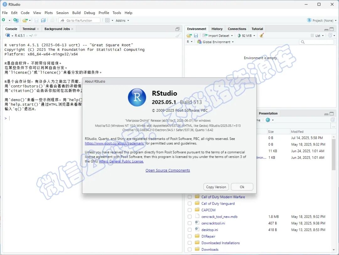Image resolution: width=339 pixels, height=255 pixels.
Task: Check the Call of Duty Modern Warfare checkbox
Action: click(x=190, y=197)
